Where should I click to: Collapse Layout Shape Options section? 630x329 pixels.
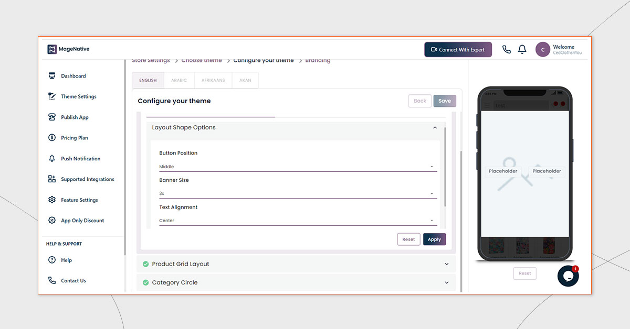(435, 128)
